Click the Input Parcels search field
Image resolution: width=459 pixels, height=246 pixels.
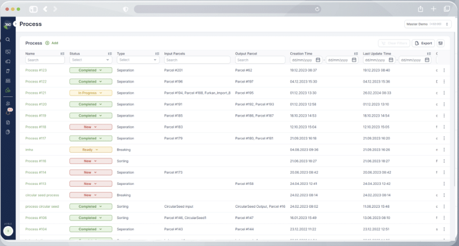(x=197, y=60)
